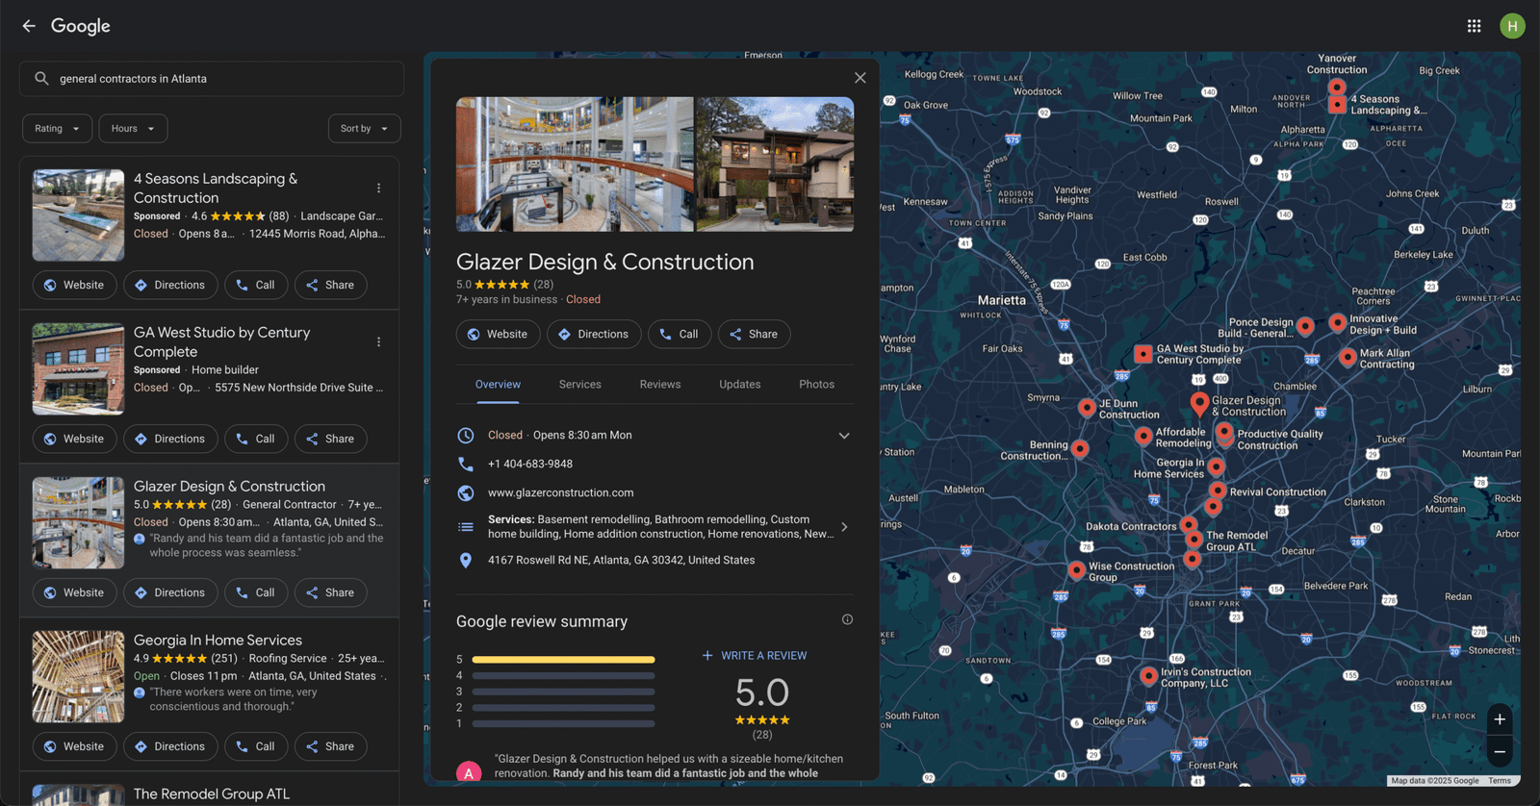Select the Glazer Design & Construction map pin
The height and width of the screenshot is (806, 1540).
tap(1199, 404)
